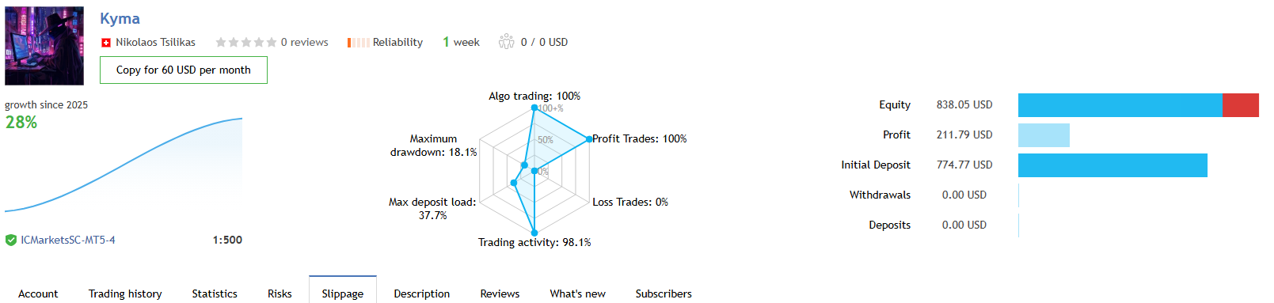The image size is (1274, 303).
Task: Click the light blue Profit bar
Action: tap(1044, 135)
